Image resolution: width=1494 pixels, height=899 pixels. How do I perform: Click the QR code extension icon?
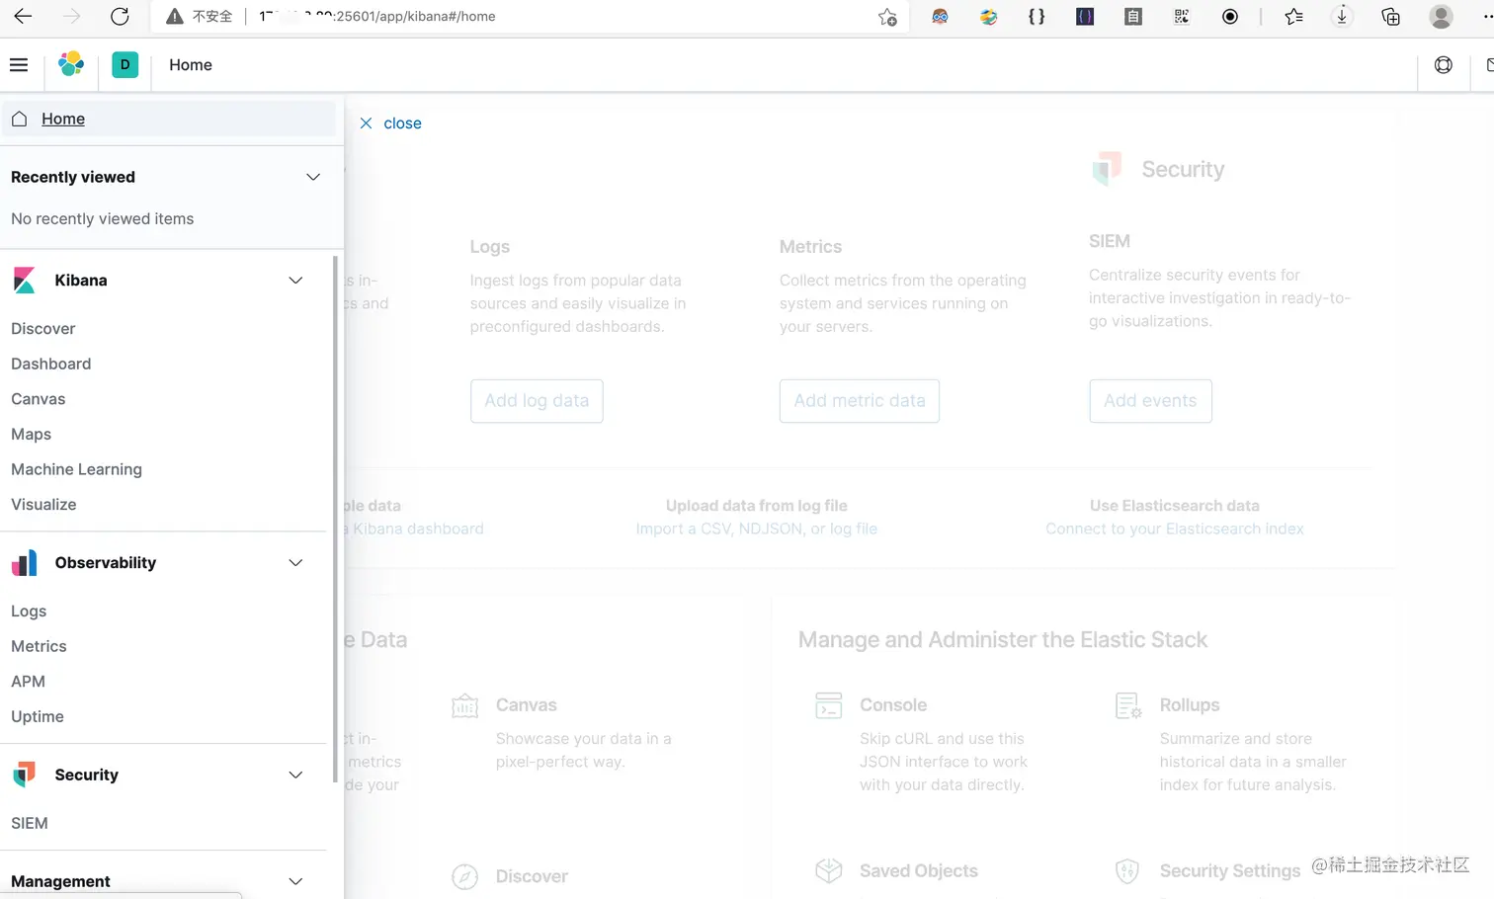tap(1182, 16)
